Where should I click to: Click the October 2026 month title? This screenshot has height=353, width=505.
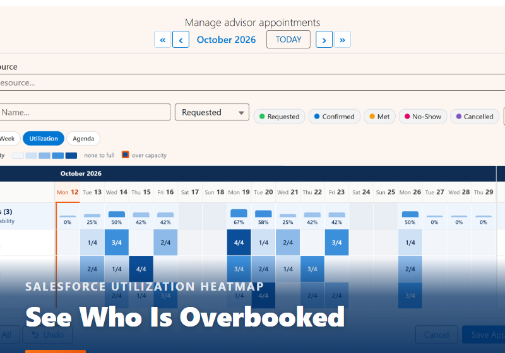pyautogui.click(x=226, y=40)
